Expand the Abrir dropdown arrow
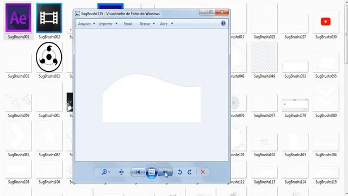 (172, 23)
